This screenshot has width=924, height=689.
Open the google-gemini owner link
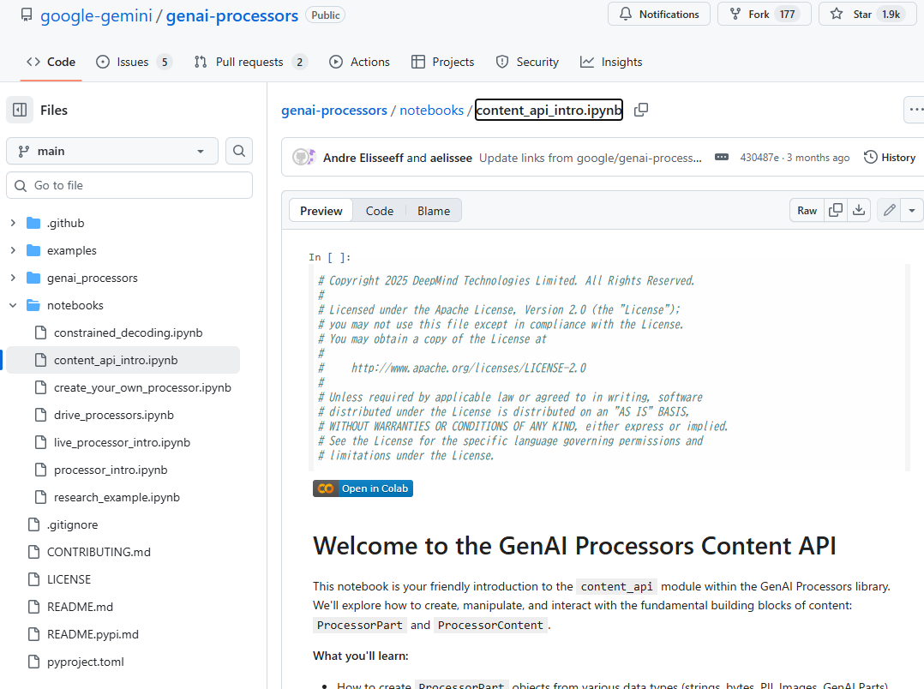coord(96,16)
